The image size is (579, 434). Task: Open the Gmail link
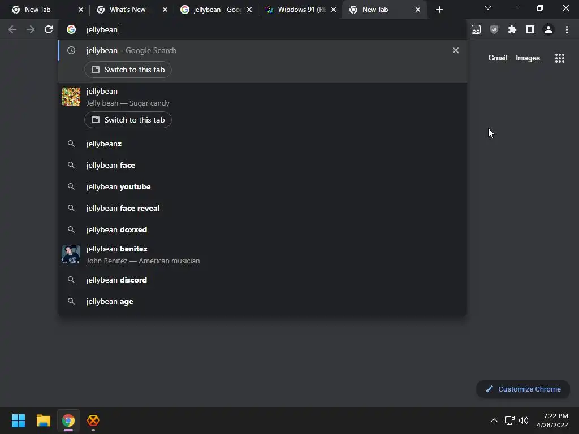point(498,58)
